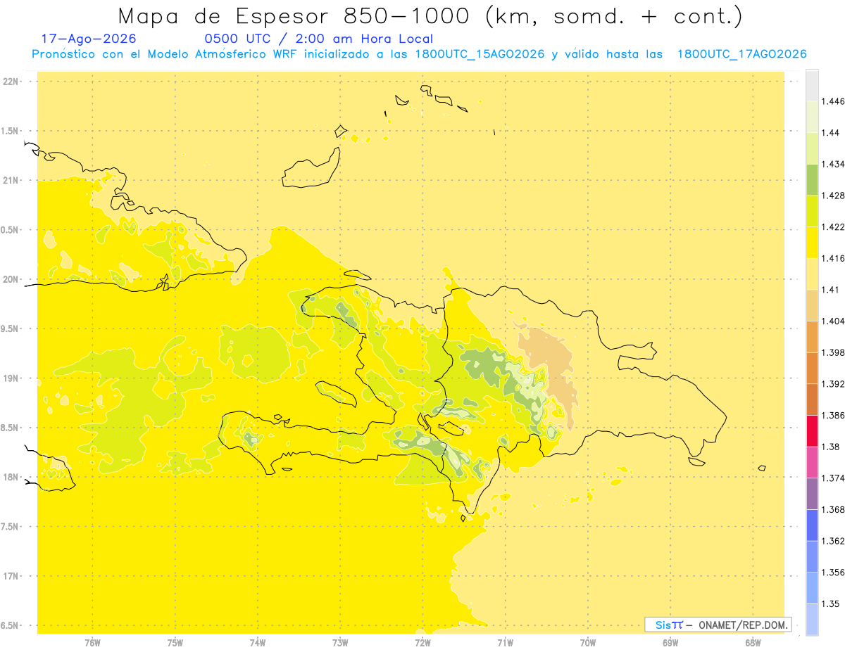The image size is (845, 652).
Task: Click the "1.404" colorbar value
Action: tap(834, 321)
